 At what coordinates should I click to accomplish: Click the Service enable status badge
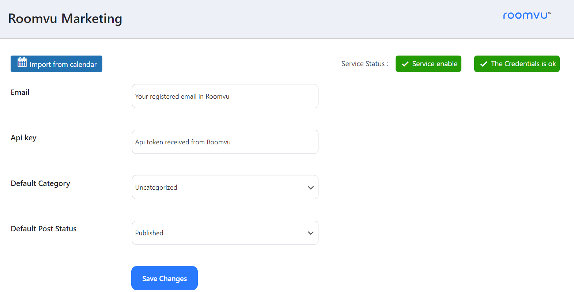[428, 64]
